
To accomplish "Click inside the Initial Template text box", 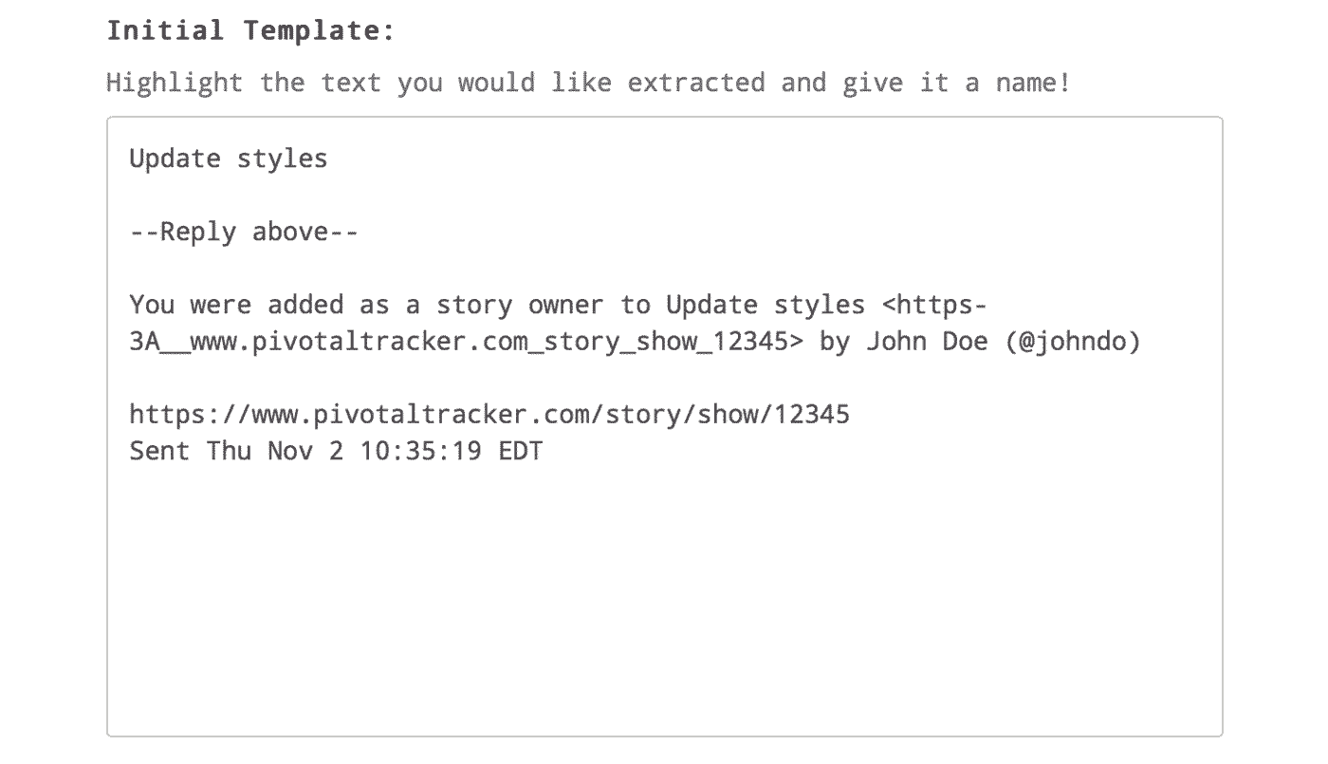I will tap(664, 588).
